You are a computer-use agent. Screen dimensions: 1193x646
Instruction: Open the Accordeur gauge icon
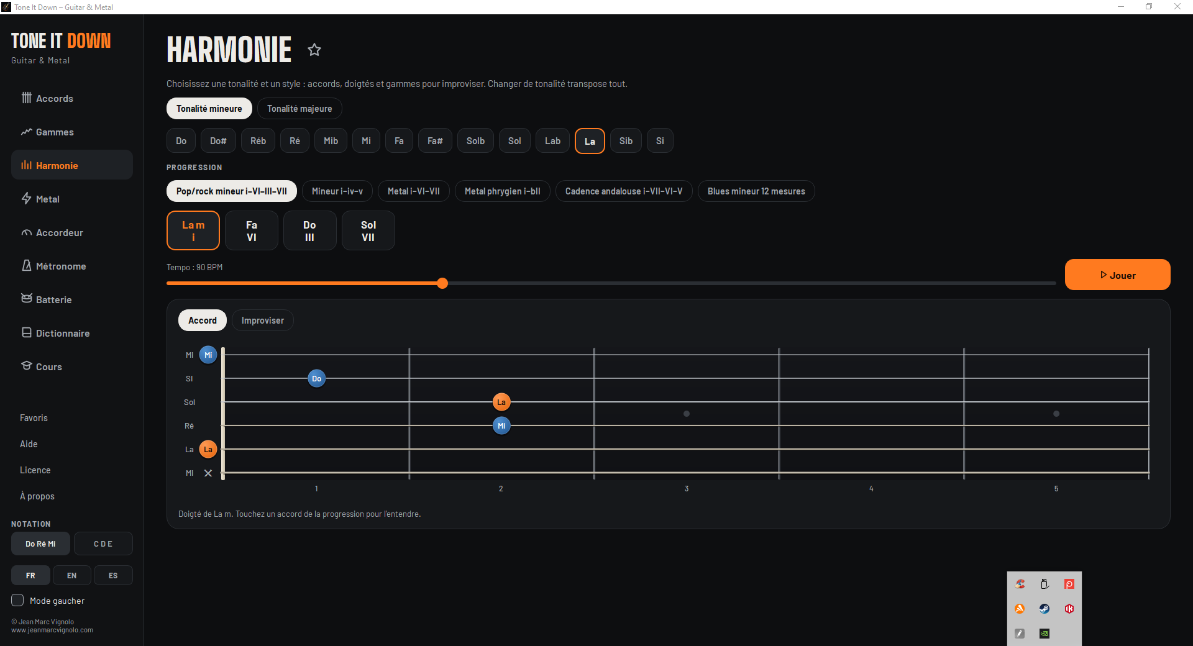pyautogui.click(x=26, y=232)
